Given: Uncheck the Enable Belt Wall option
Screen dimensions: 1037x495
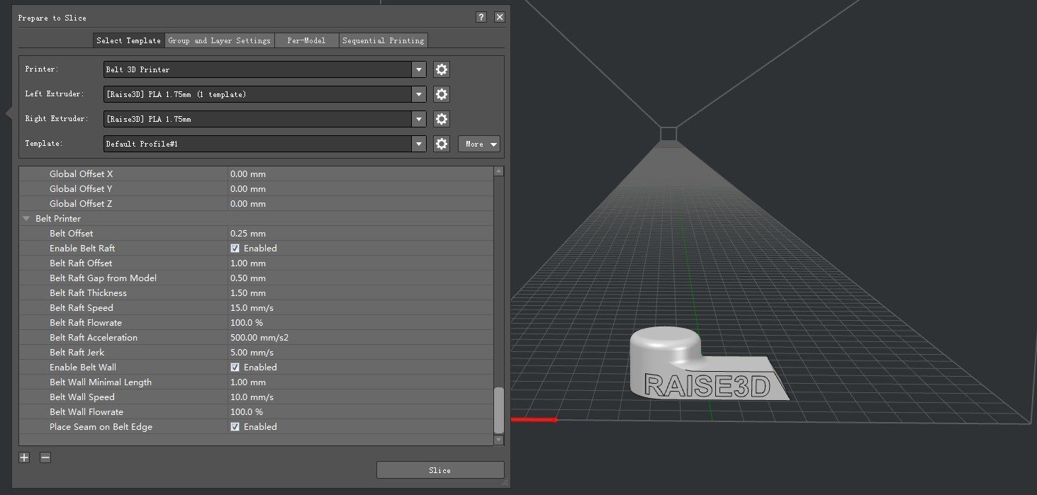Looking at the screenshot, I should (234, 367).
